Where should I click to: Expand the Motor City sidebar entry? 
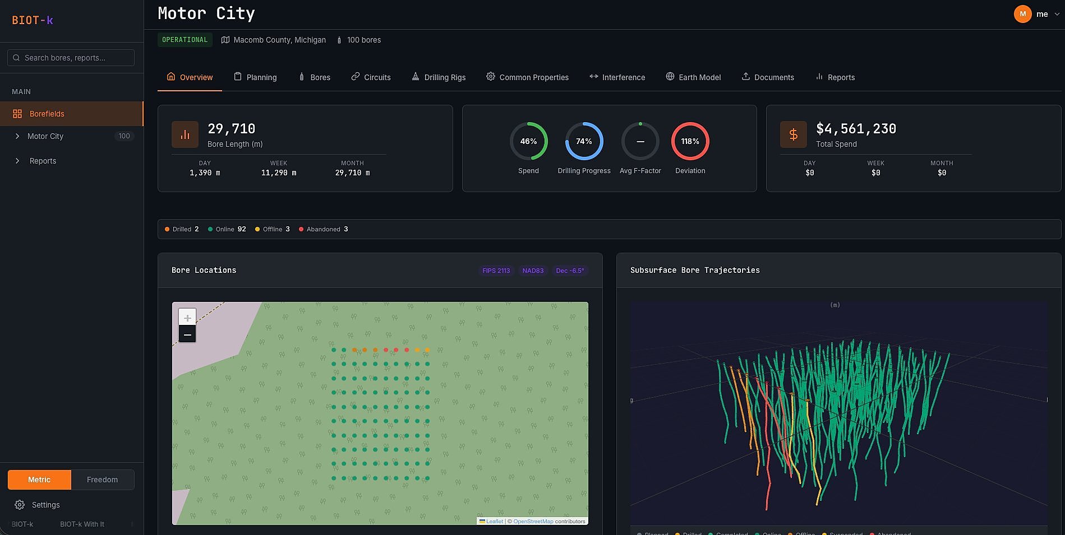tap(17, 136)
